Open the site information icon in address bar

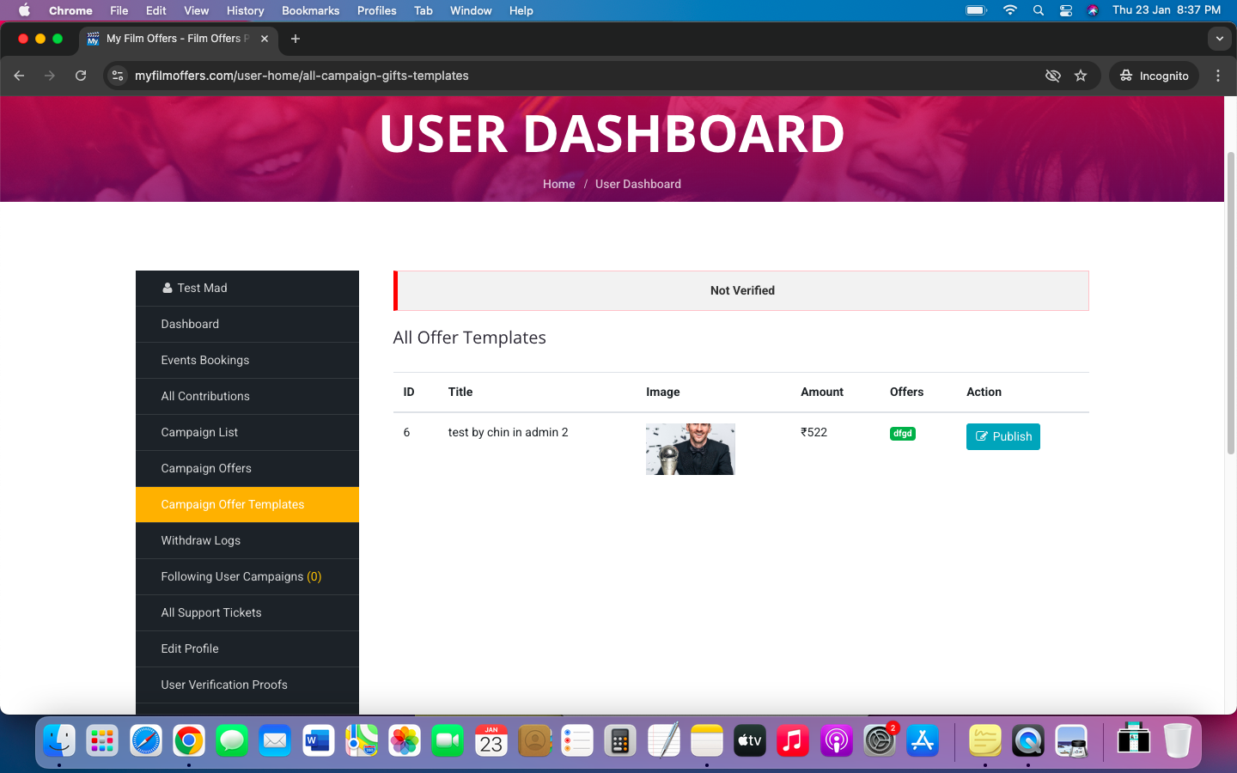(118, 76)
